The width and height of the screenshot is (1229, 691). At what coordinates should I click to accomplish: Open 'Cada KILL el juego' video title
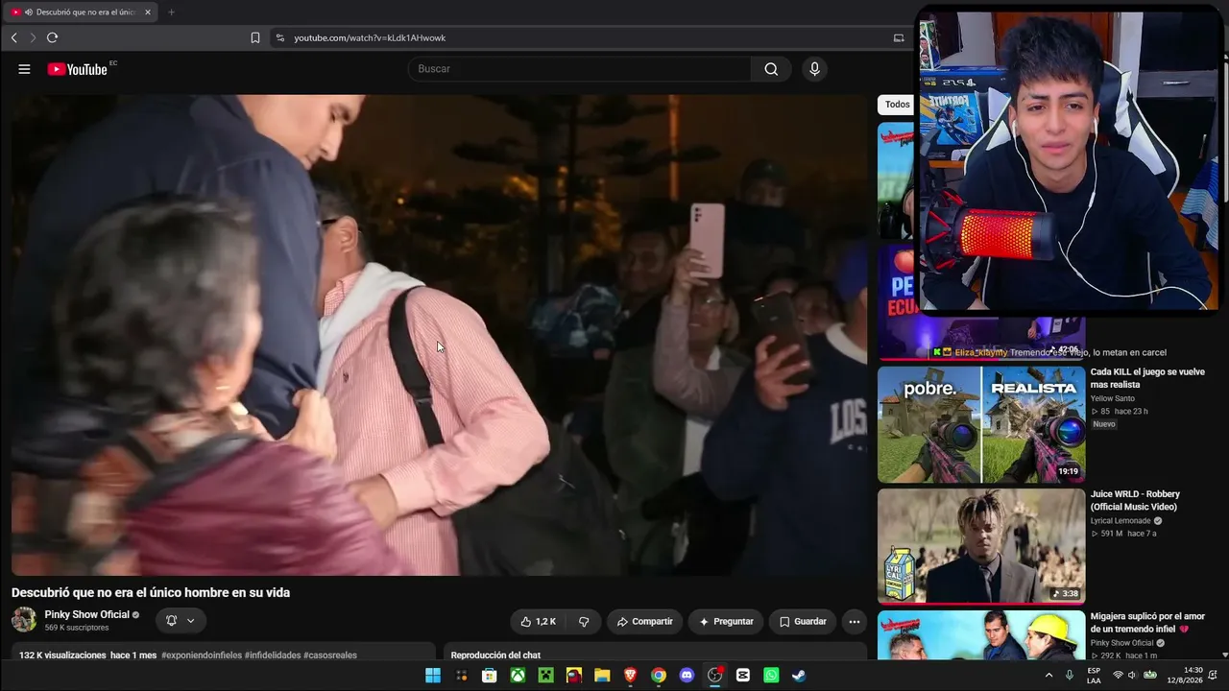[x=1147, y=378]
